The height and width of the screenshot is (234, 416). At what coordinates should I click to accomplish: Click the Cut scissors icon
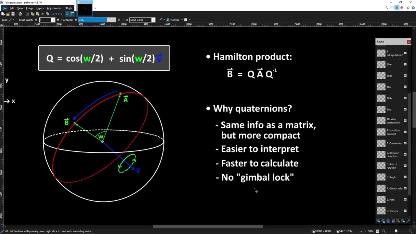pos(28,14)
